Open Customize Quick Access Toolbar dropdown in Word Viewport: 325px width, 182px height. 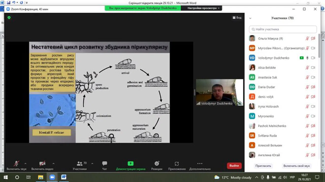(x=27, y=3)
